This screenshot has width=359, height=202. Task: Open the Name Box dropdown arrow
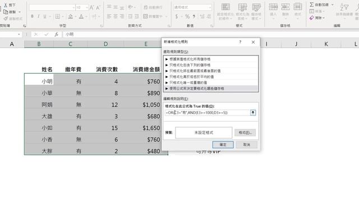tap(19, 34)
